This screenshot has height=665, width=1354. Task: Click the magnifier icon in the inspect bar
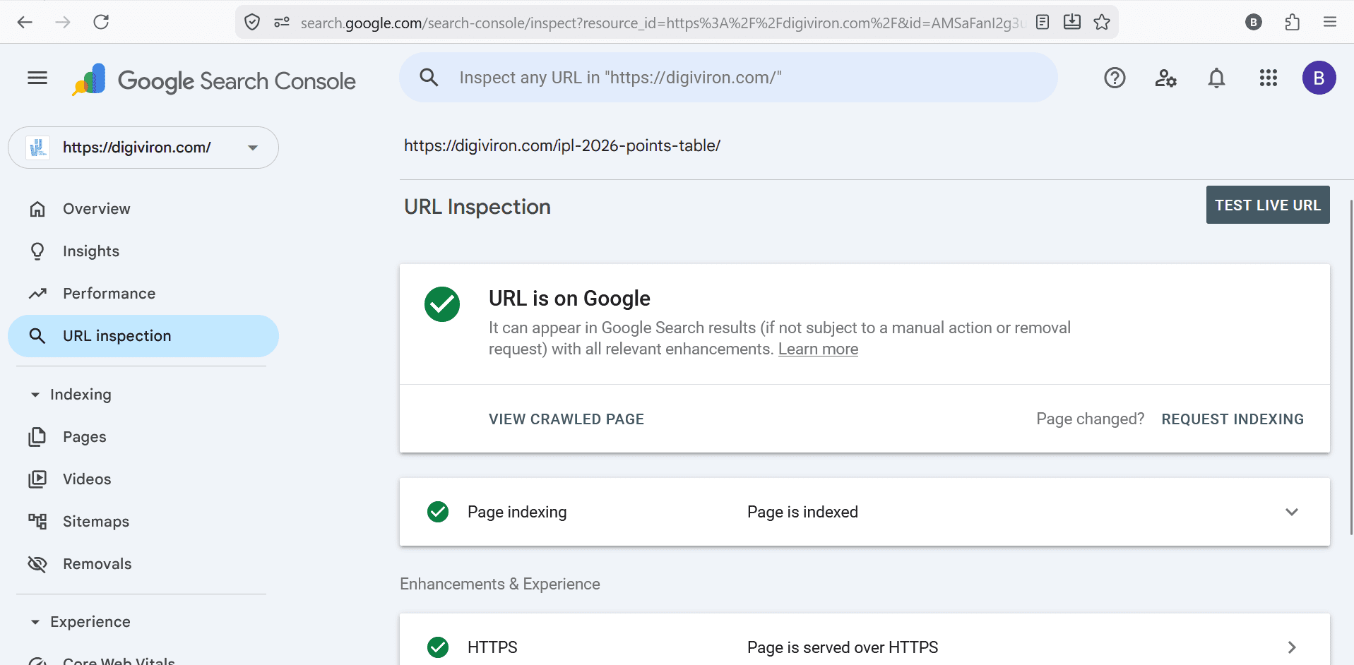(429, 78)
